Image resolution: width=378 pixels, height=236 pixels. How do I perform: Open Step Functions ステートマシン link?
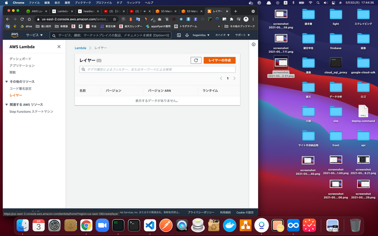[31, 112]
